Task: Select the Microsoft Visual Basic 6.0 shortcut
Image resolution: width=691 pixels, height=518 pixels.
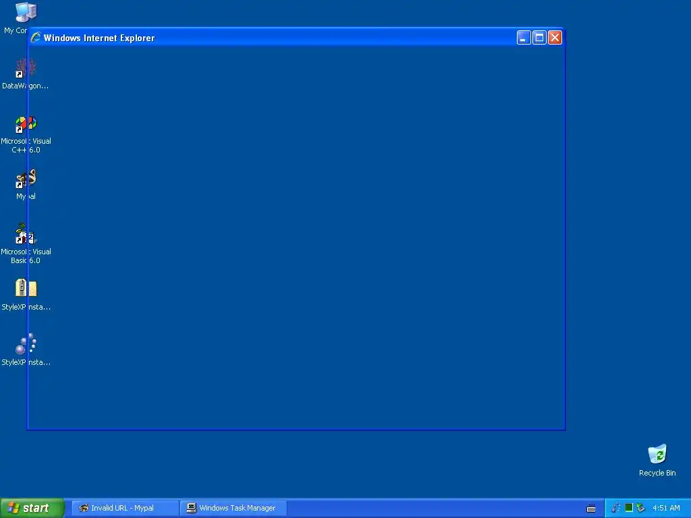Action: point(26,233)
